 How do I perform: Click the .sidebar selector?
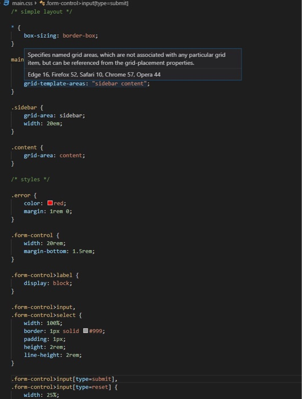[24, 108]
